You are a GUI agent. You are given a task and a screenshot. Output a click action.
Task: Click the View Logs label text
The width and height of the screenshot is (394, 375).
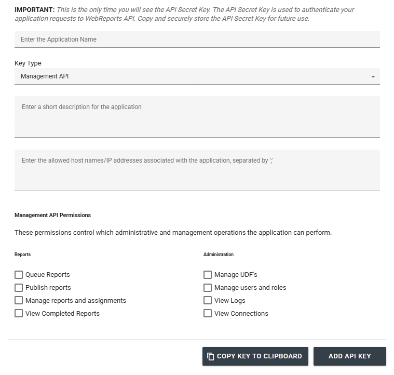coord(229,301)
